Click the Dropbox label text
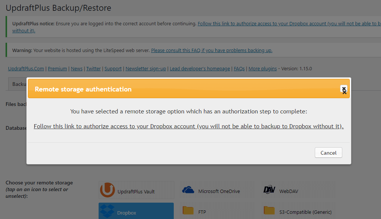The image size is (381, 219). point(127,213)
